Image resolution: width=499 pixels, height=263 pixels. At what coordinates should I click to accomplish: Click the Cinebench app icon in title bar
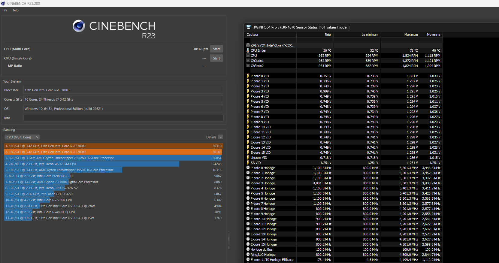coord(3,3)
